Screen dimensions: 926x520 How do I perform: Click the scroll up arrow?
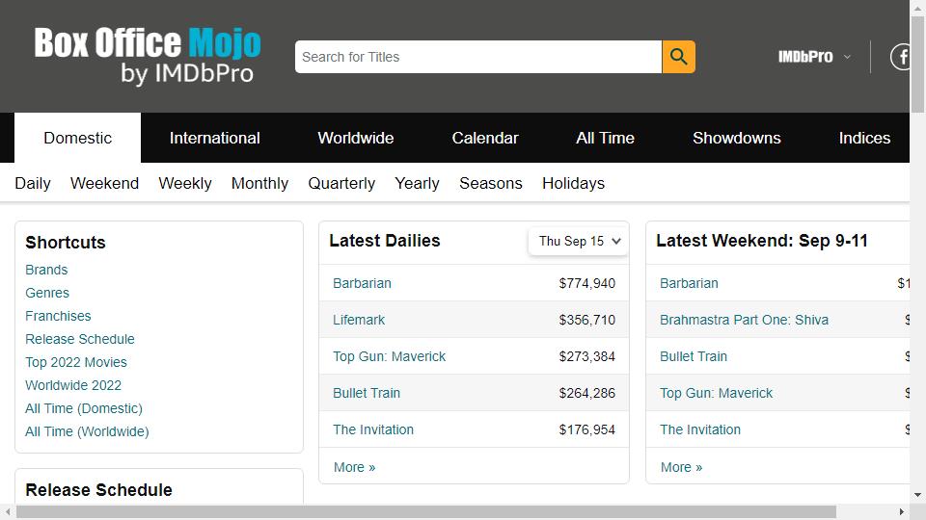(917, 7)
